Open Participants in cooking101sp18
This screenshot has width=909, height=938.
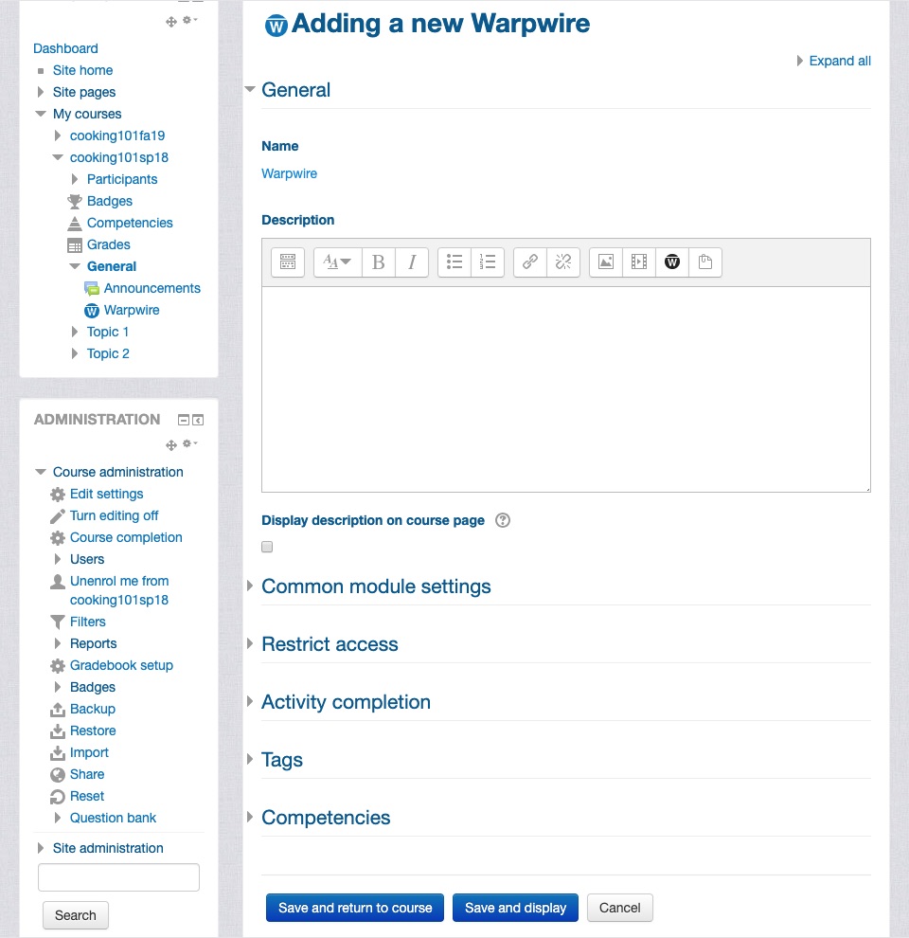tap(122, 179)
